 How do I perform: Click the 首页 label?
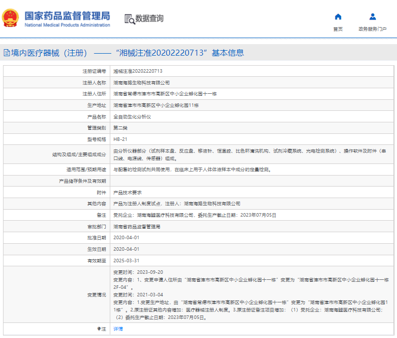pos(338,29)
